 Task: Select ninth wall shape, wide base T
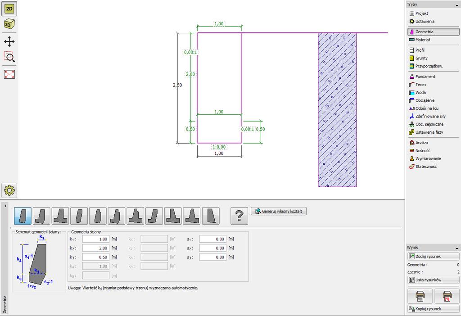click(x=173, y=216)
